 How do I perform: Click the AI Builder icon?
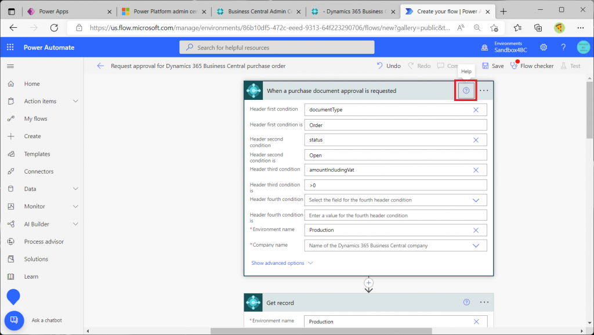(x=11, y=224)
